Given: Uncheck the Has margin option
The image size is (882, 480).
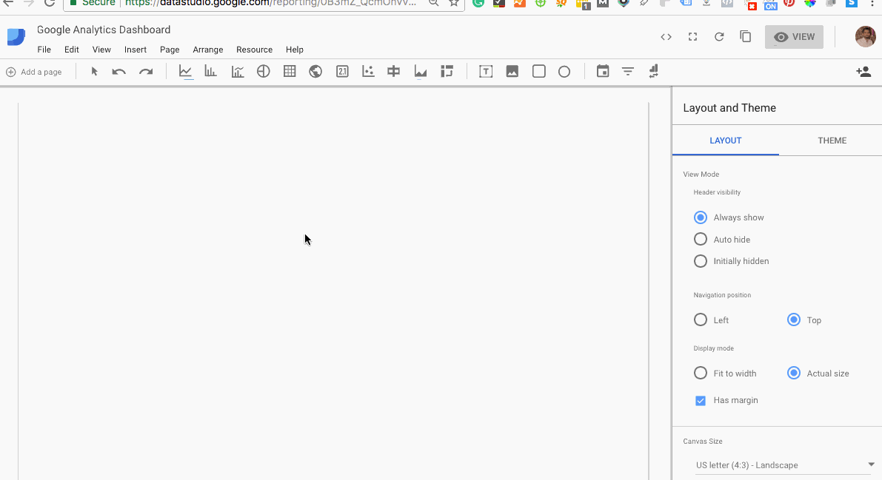Looking at the screenshot, I should [701, 400].
